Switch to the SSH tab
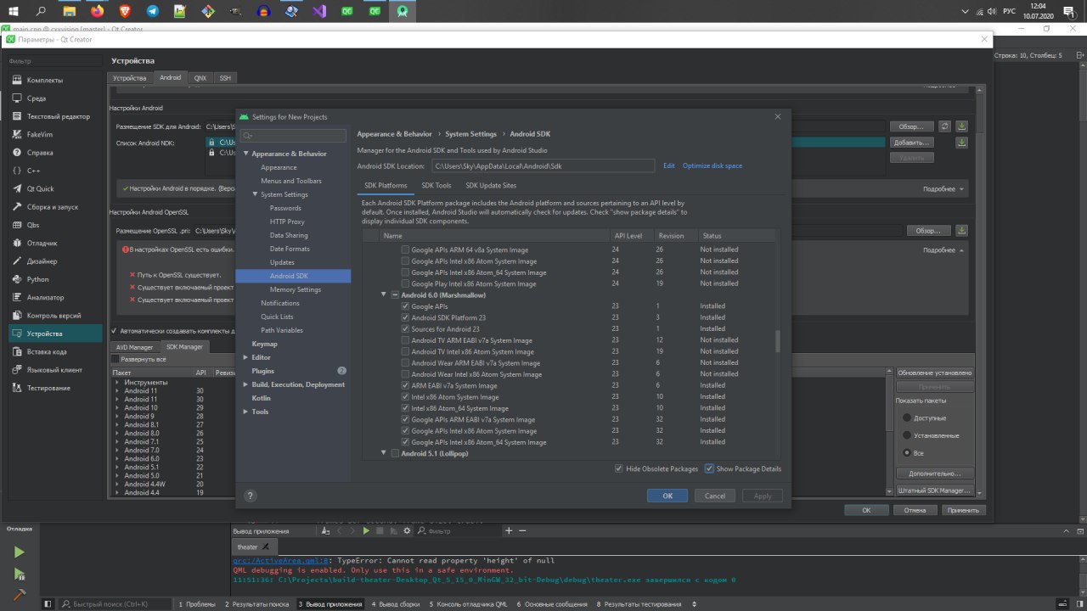 pyautogui.click(x=225, y=77)
